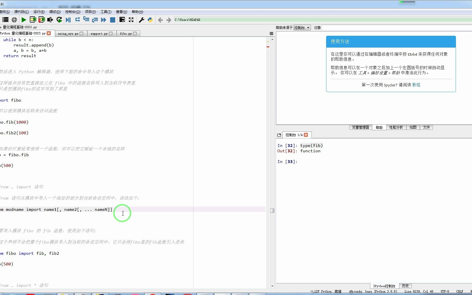Run the file with the green play icon
The height and width of the screenshot is (295, 472).
click(x=24, y=20)
